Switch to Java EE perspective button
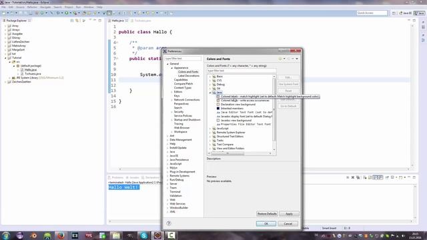This screenshot has height=240, width=427. 406,13
